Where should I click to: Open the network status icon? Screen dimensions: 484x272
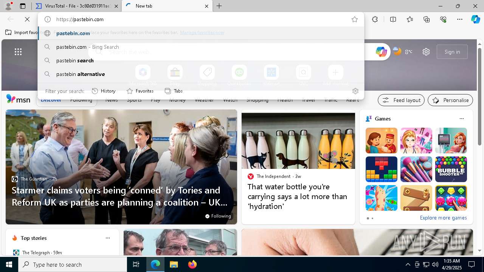coord(426,264)
